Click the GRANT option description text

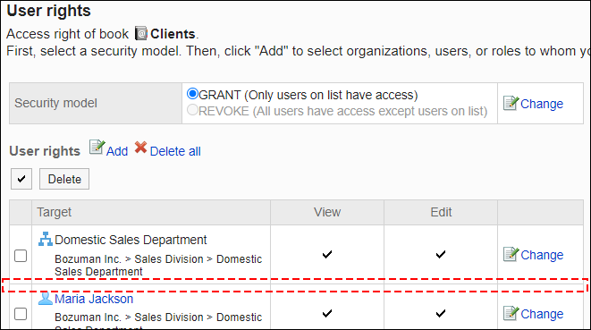[308, 95]
